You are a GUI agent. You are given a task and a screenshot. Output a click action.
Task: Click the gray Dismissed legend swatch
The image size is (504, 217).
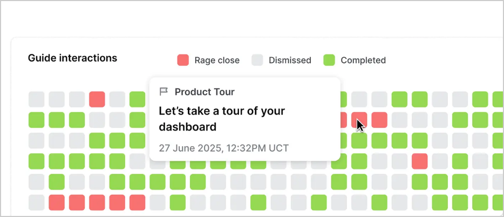(x=257, y=60)
